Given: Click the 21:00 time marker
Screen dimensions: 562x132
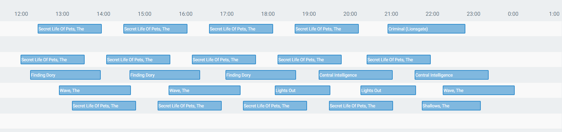Looking at the screenshot, I should pyautogui.click(x=391, y=14).
